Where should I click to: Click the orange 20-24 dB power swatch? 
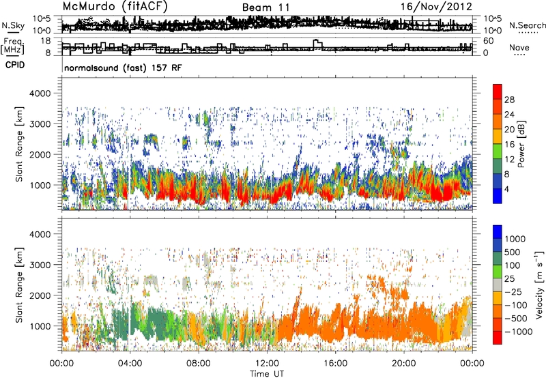[x=498, y=121]
